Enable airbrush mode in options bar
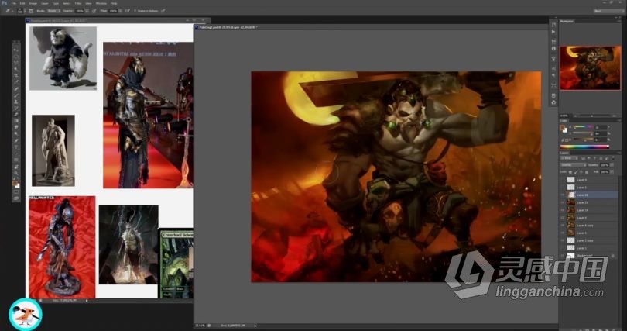The image size is (627, 331). pyautogui.click(x=127, y=11)
